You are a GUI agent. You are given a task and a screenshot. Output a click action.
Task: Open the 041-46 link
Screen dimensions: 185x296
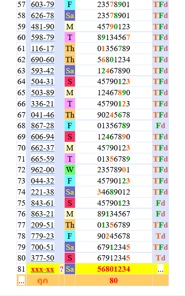42,115
